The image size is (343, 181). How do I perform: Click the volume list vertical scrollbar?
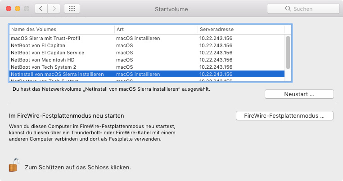point(288,52)
